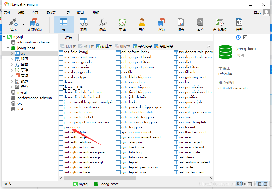
Task: Collapse the mysql connection tree node
Action: (x=4, y=37)
